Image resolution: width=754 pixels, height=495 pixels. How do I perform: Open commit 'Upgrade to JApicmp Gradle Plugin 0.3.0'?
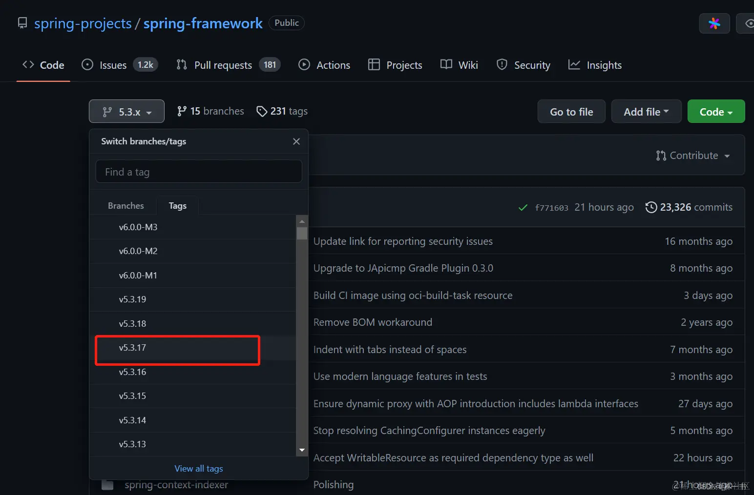(403, 268)
